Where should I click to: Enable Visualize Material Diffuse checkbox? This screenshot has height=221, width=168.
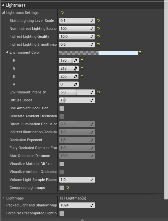(62, 164)
